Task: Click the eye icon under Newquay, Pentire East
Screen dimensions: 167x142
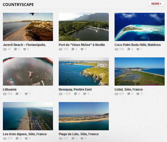Action: click(61, 94)
